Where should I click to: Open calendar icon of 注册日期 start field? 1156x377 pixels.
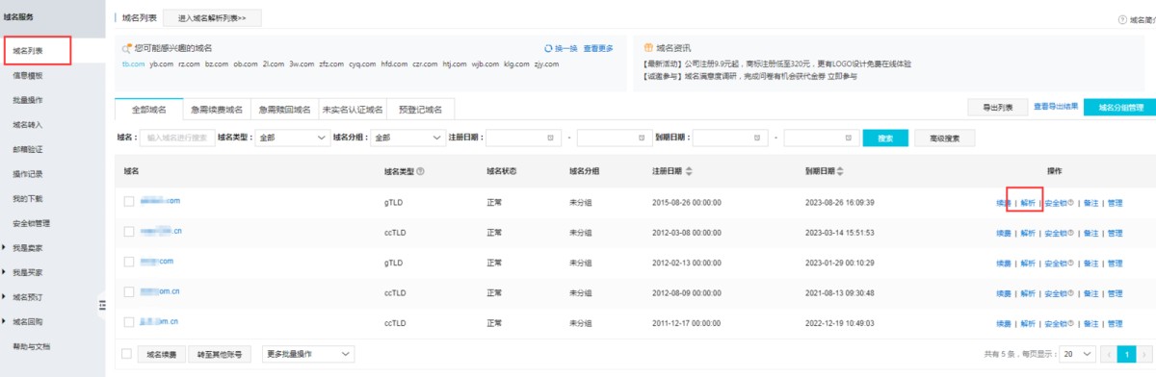(549, 138)
